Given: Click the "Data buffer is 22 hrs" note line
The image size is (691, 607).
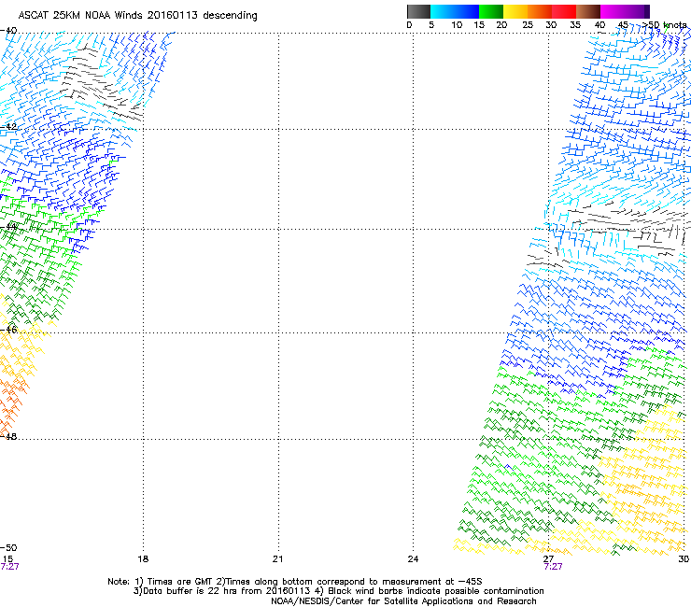Looking at the screenshot, I should point(338,591).
